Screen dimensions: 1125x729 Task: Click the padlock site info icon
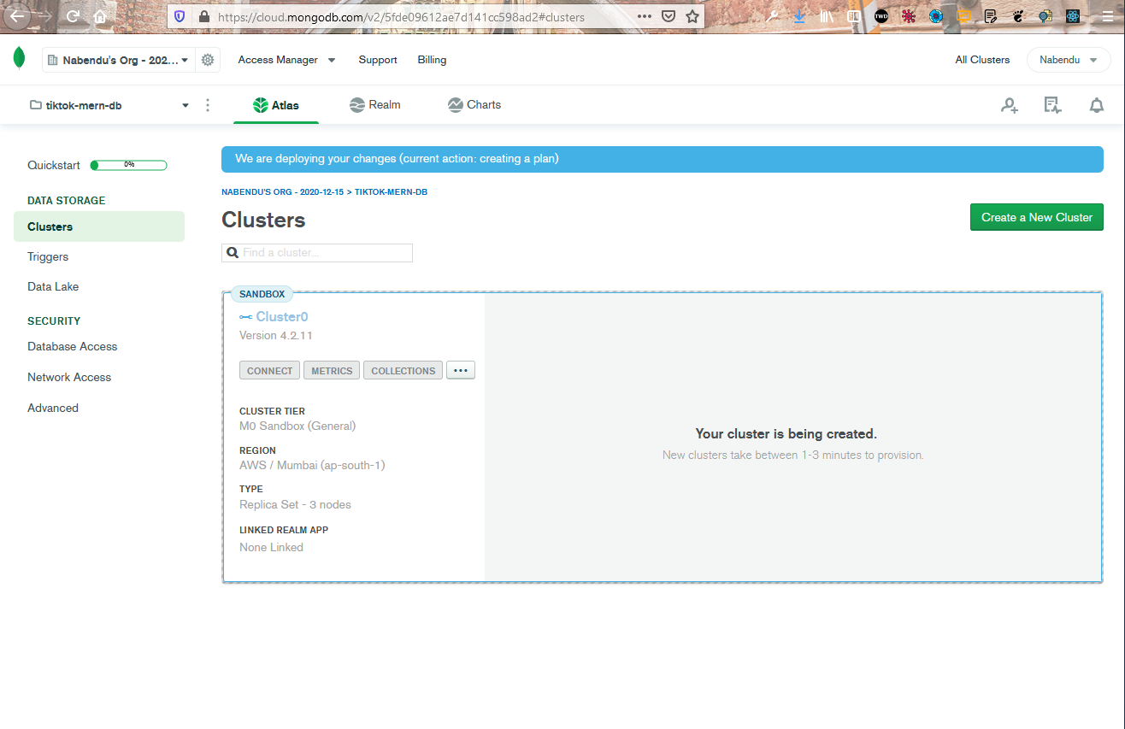pyautogui.click(x=203, y=16)
